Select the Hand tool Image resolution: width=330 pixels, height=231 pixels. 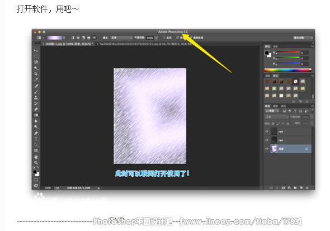click(x=36, y=157)
